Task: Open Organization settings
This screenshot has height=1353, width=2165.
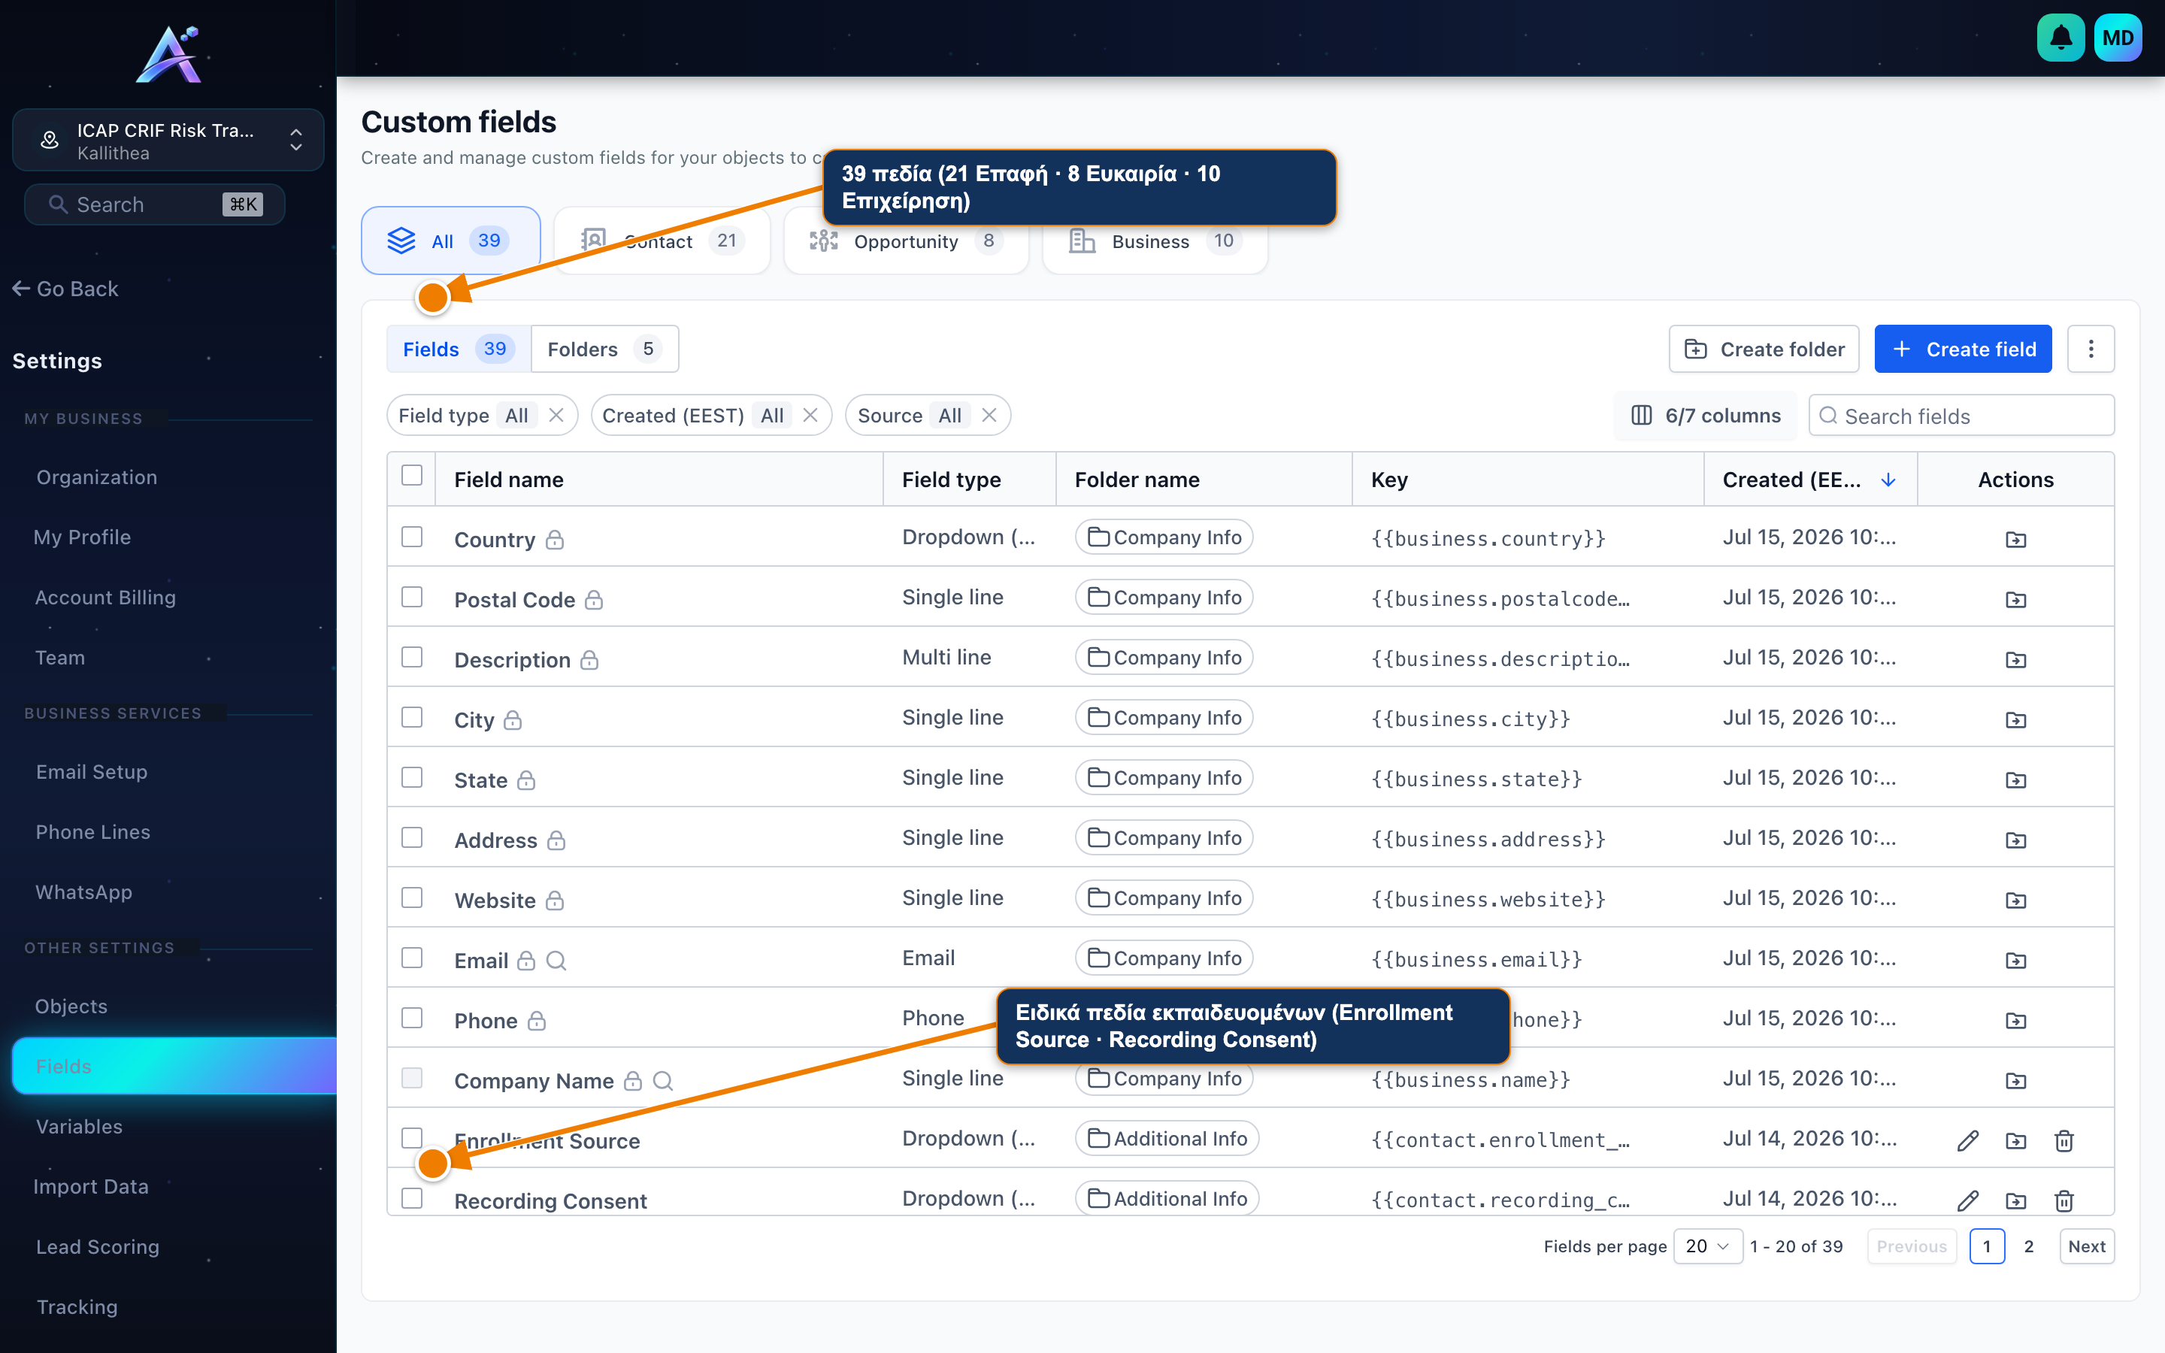Action: (97, 478)
